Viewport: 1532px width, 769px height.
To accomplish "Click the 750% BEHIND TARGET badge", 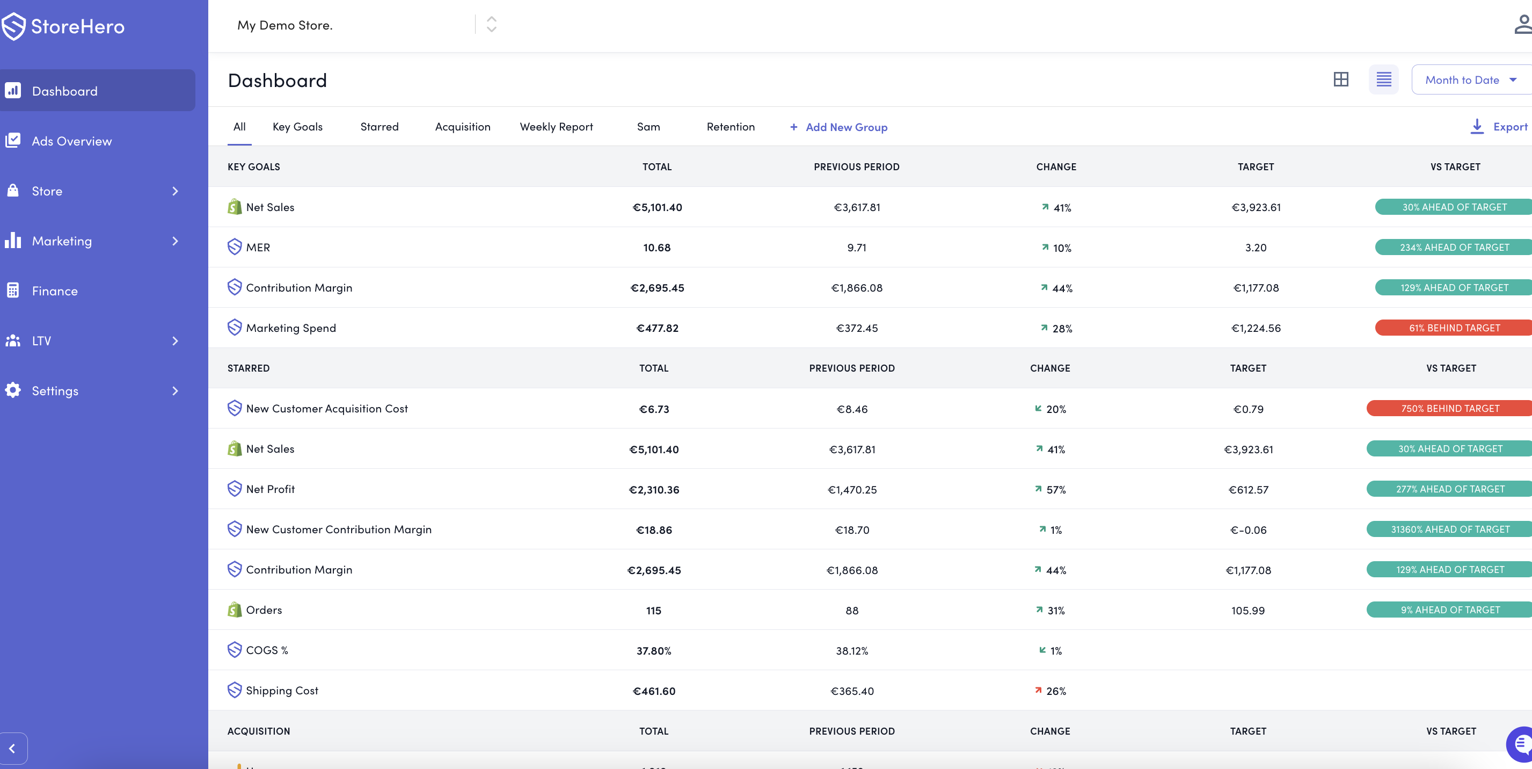I will tap(1449, 408).
